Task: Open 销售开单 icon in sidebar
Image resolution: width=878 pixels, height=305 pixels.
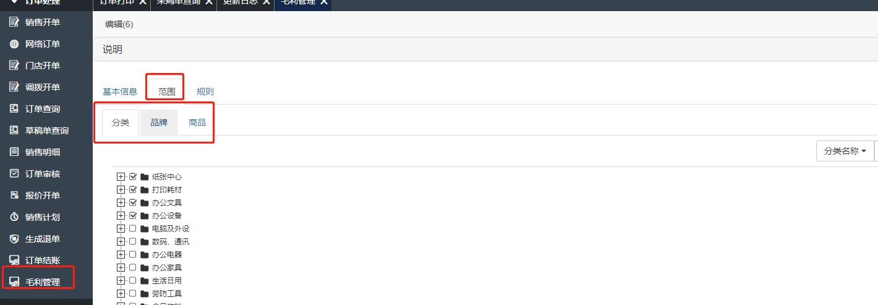Action: pos(14,22)
